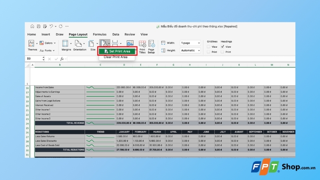Switch to the Draw tab
Screen dimensions: 320x180
60,34
